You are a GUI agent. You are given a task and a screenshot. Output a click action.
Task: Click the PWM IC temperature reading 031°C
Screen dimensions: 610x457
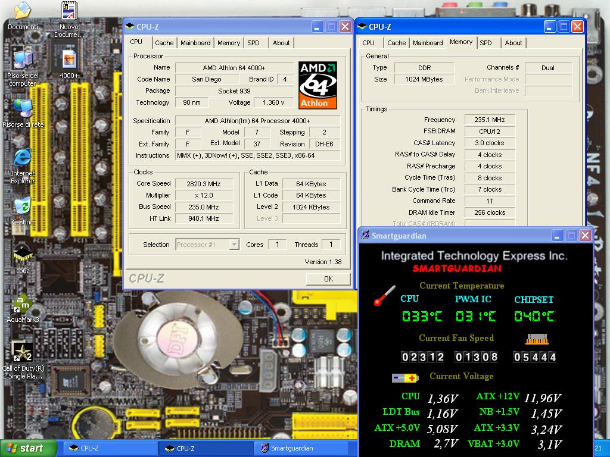click(x=475, y=316)
